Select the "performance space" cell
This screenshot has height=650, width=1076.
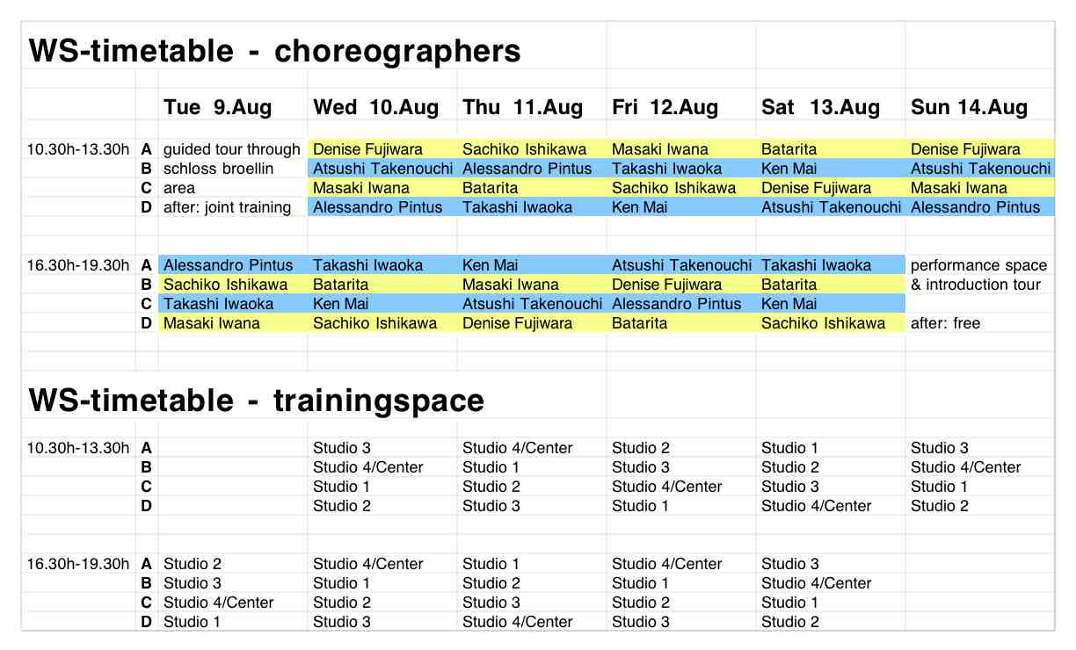(978, 265)
